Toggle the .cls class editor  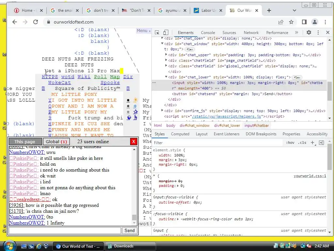pos(302,142)
